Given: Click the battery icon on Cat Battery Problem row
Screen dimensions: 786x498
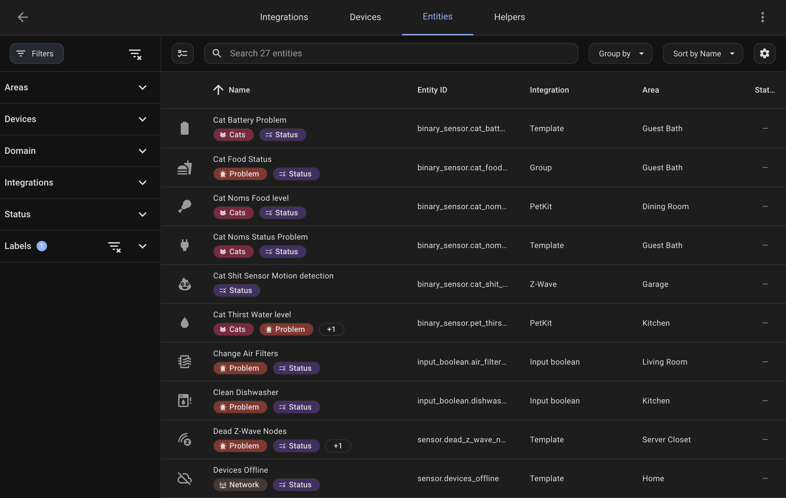Looking at the screenshot, I should click(185, 128).
